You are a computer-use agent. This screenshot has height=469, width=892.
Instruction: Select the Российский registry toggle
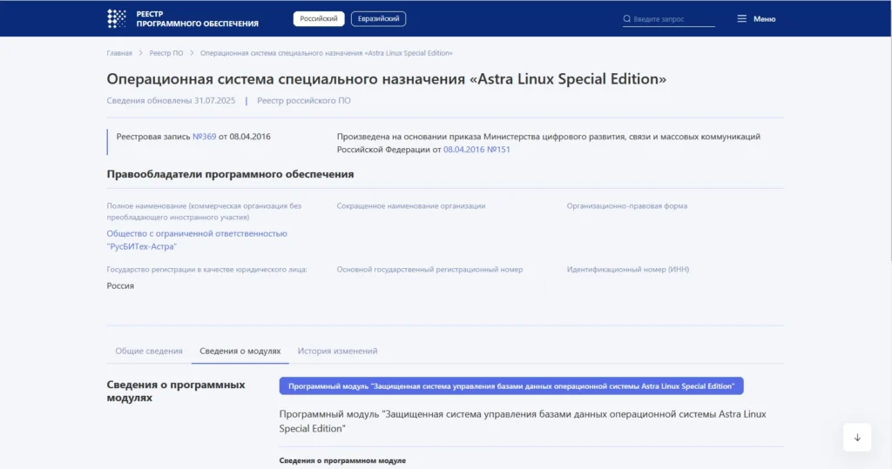point(319,19)
